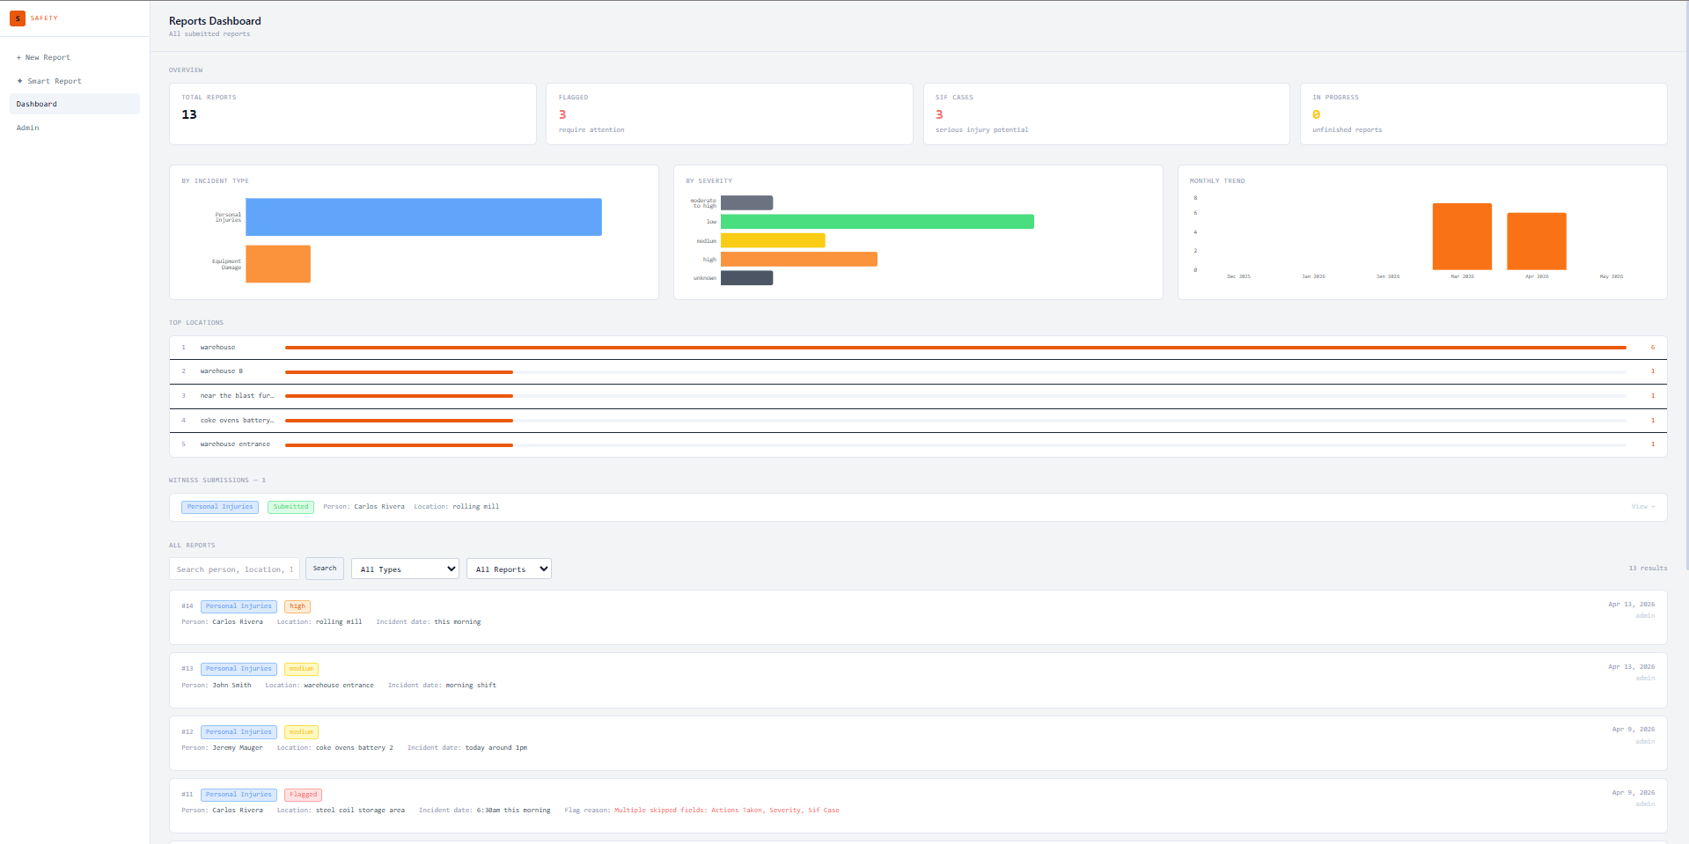
Task: Click the moderate to high severity bar
Action: point(746,202)
